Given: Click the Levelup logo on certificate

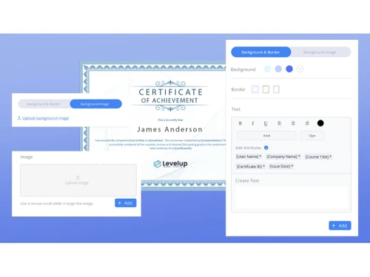Looking at the screenshot, I should [170, 164].
